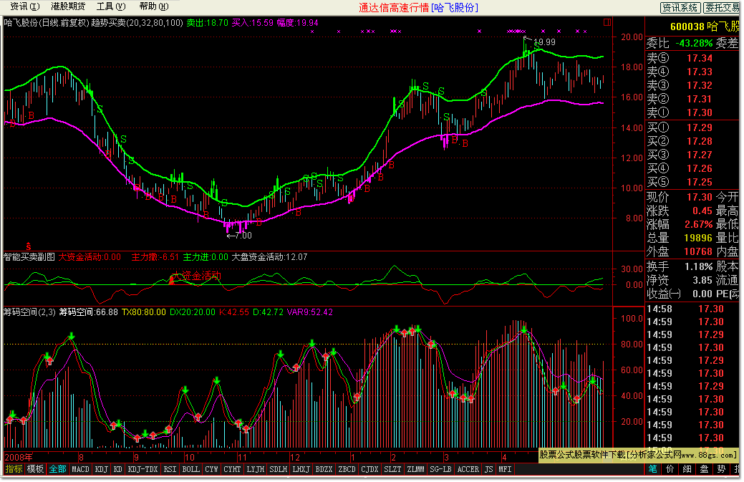744x482 pixels.
Task: Select the SDLH indicator tab
Action: (x=278, y=469)
